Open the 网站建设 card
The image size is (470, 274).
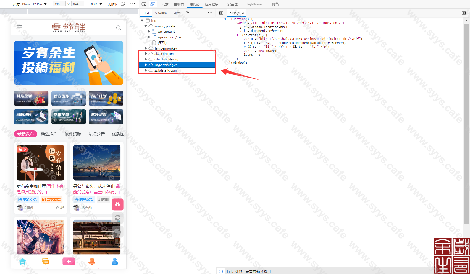[x=31, y=117]
